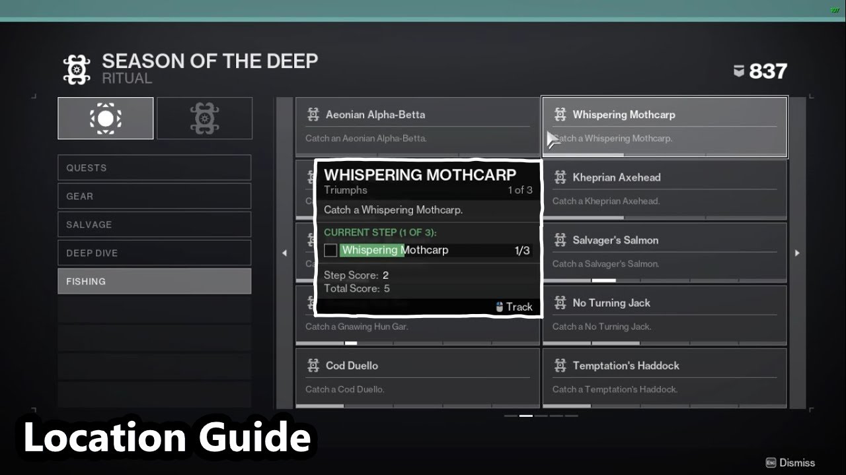Image resolution: width=846 pixels, height=475 pixels.
Task: Click the 837 triumph score value
Action: tap(768, 71)
